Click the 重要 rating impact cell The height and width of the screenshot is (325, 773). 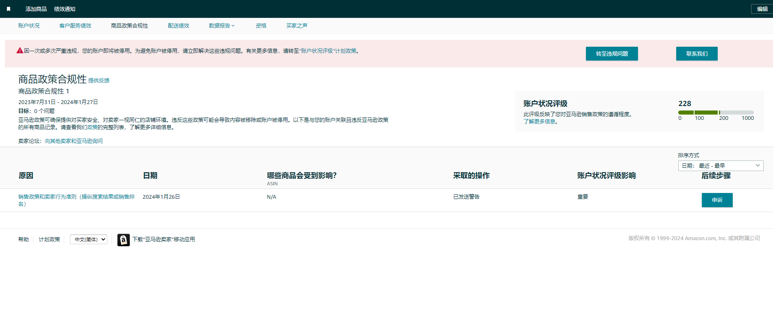click(583, 197)
